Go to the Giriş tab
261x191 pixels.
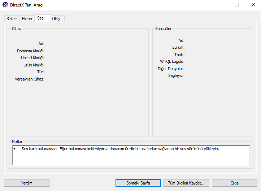coord(58,19)
